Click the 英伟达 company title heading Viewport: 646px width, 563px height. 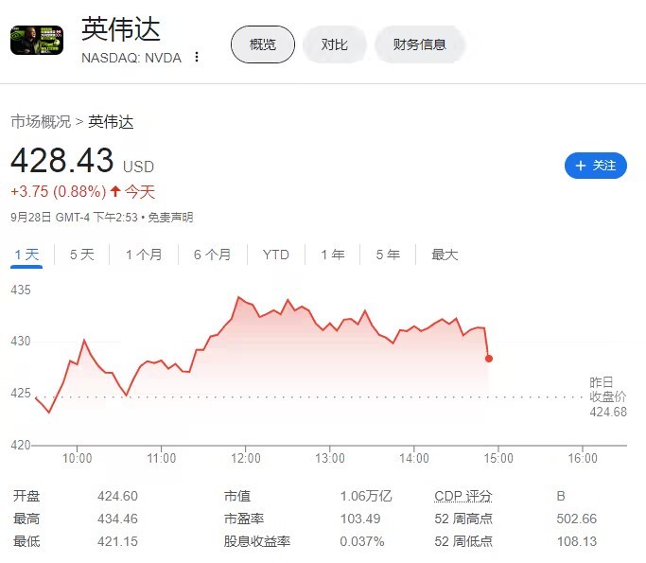point(121,28)
